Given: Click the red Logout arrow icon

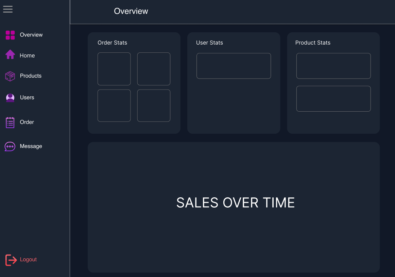Looking at the screenshot, I should [11, 260].
